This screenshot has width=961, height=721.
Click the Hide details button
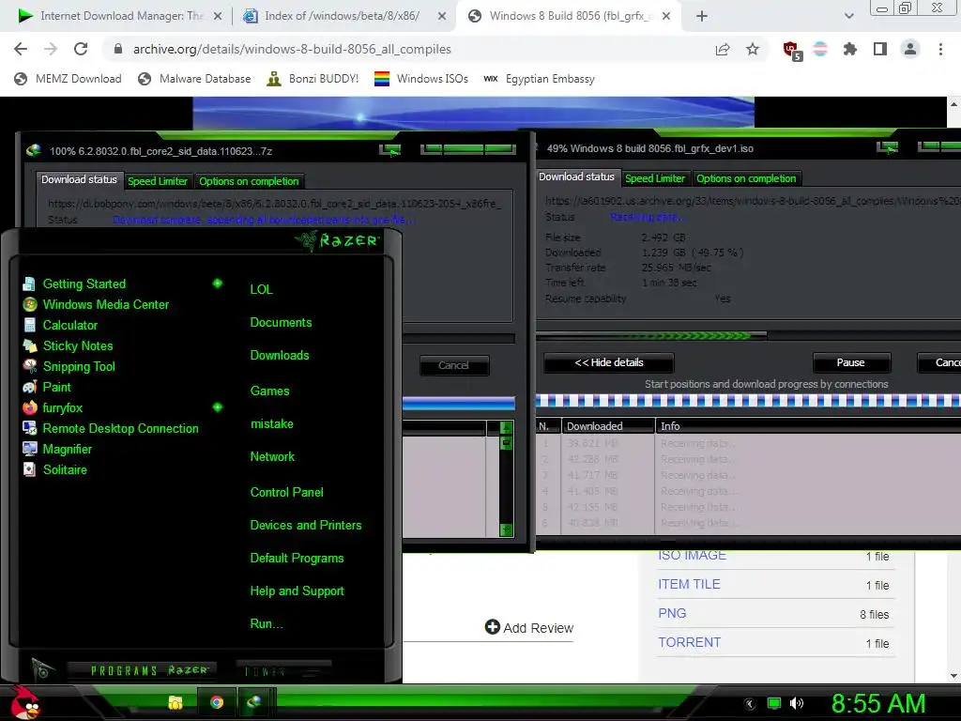click(x=609, y=362)
